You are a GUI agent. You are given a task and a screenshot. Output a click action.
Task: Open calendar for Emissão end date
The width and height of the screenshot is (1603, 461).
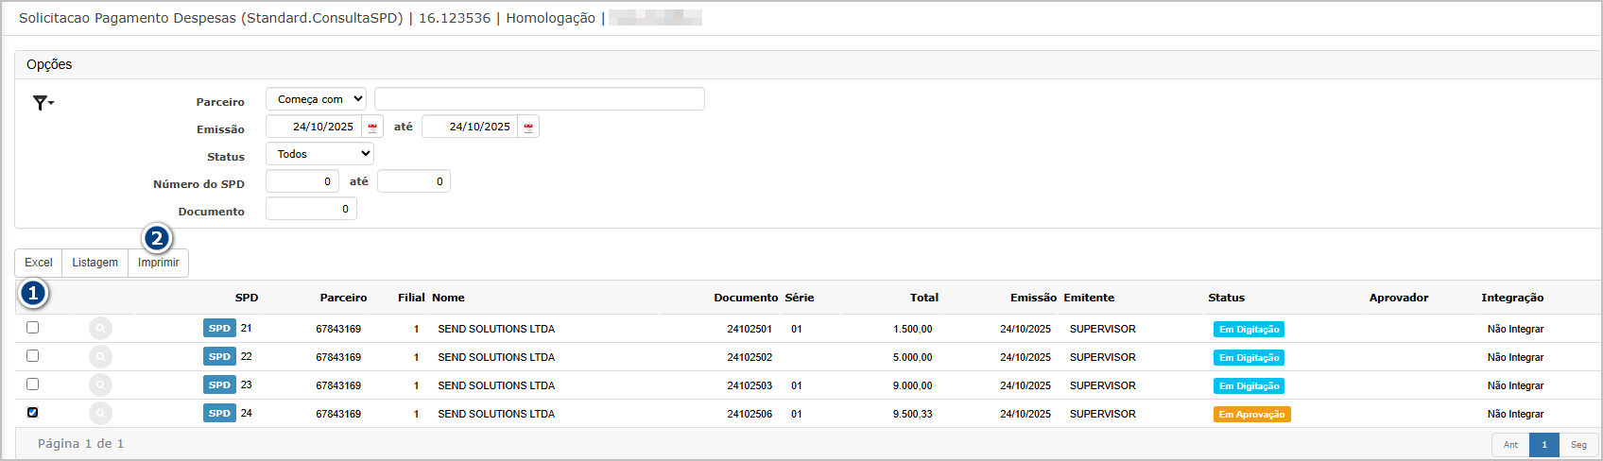click(x=528, y=128)
